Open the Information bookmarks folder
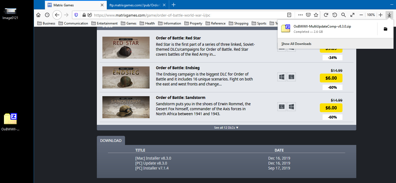This screenshot has height=183, width=396. (x=169, y=23)
